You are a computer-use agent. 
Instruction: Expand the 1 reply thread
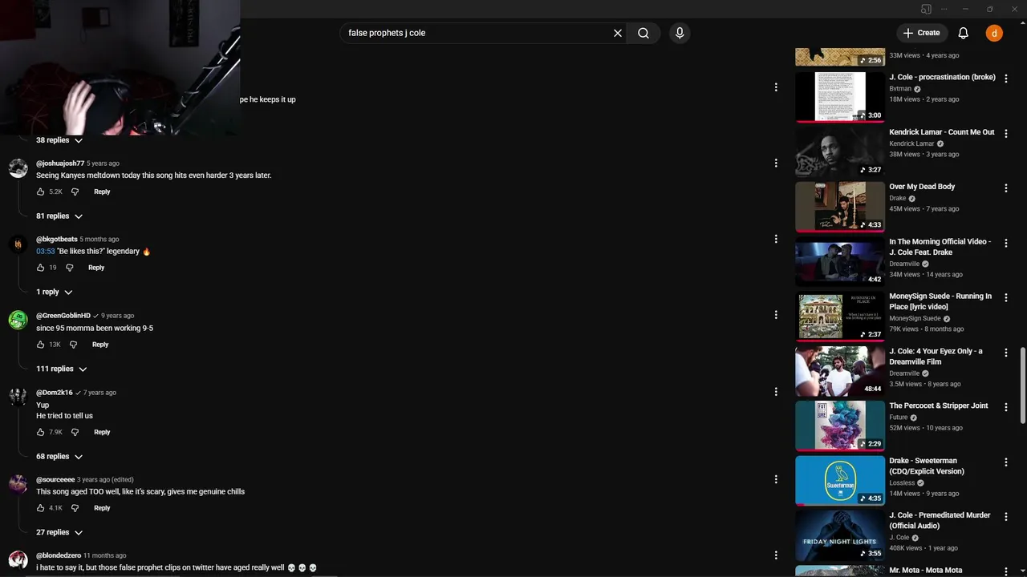coord(55,293)
